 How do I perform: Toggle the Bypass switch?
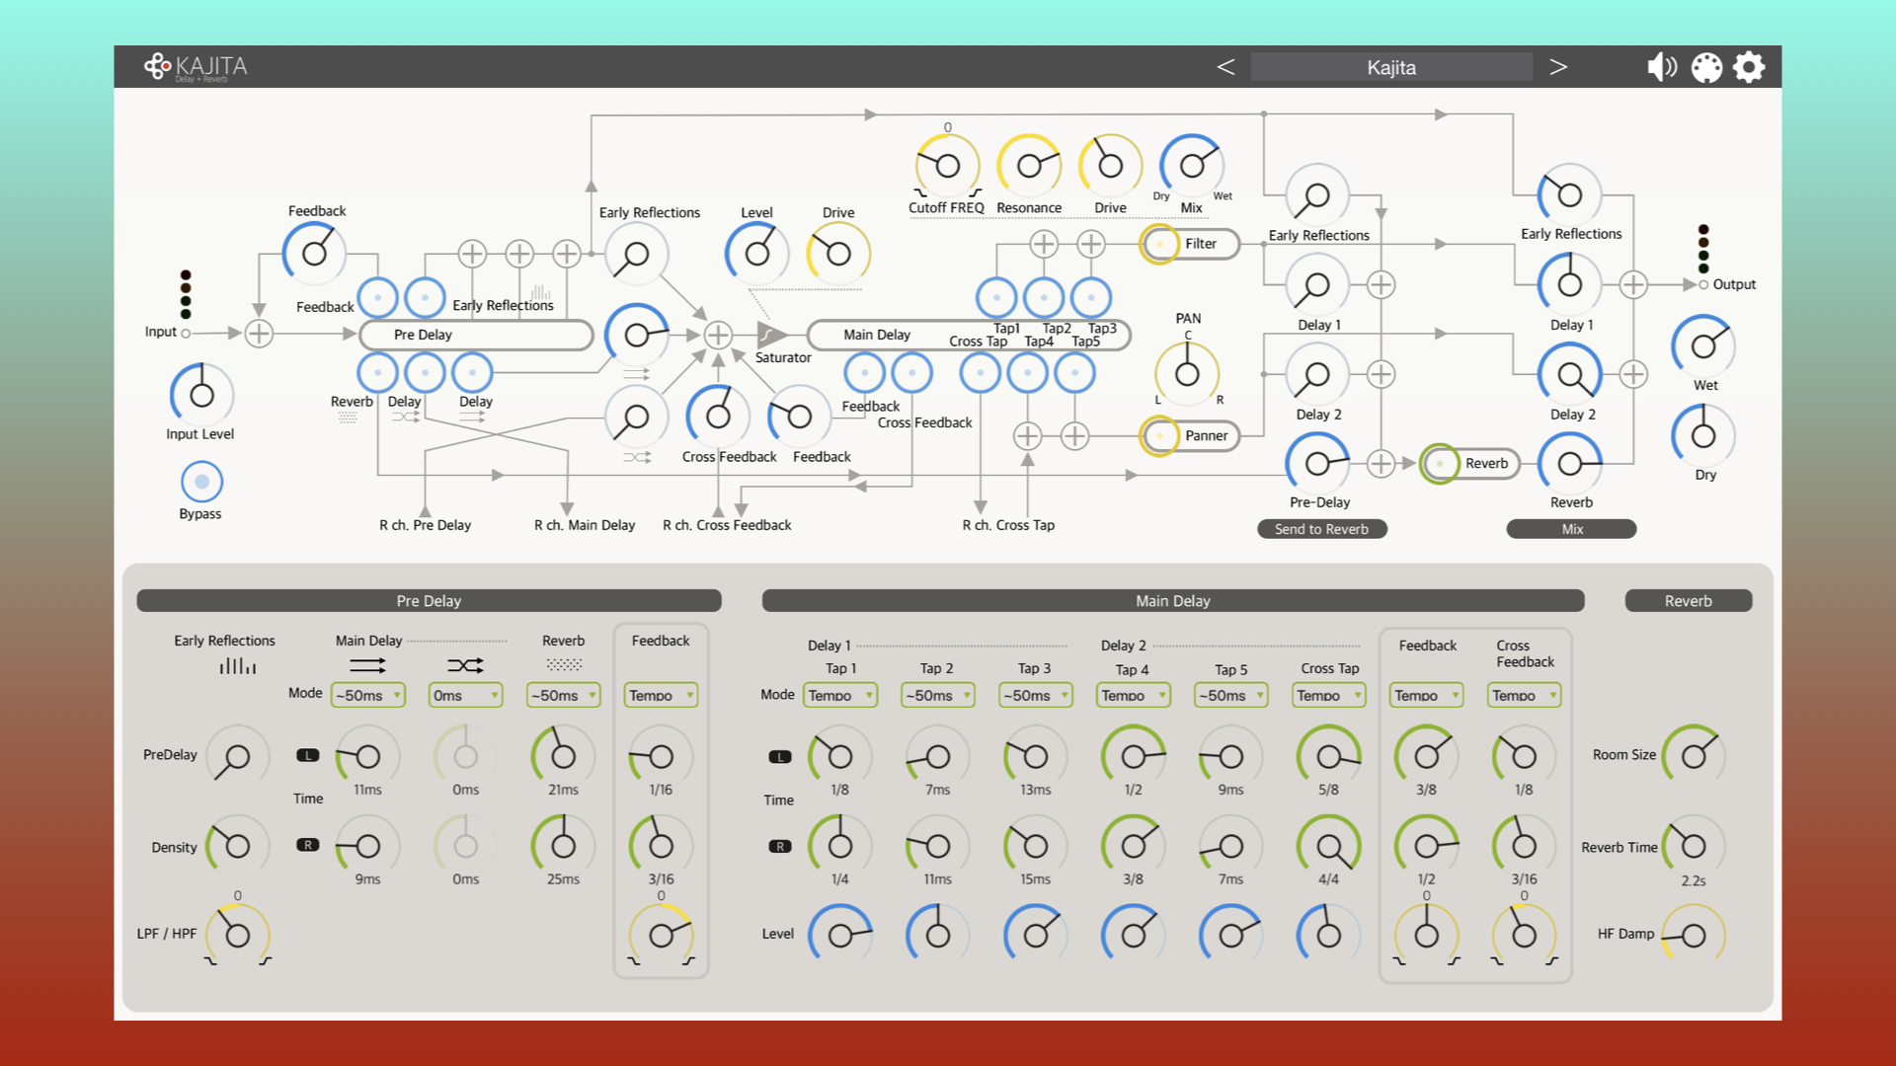click(x=201, y=482)
